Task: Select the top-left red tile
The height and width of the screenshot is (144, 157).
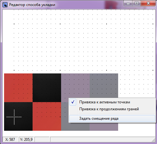Action: 18,88
